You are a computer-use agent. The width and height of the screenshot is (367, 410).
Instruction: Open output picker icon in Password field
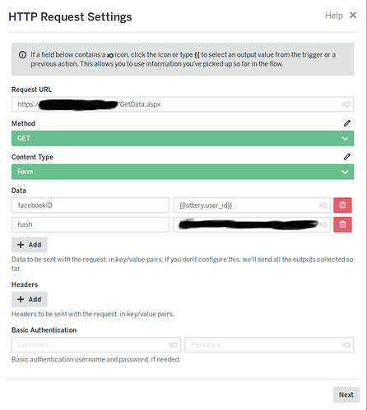346,345
